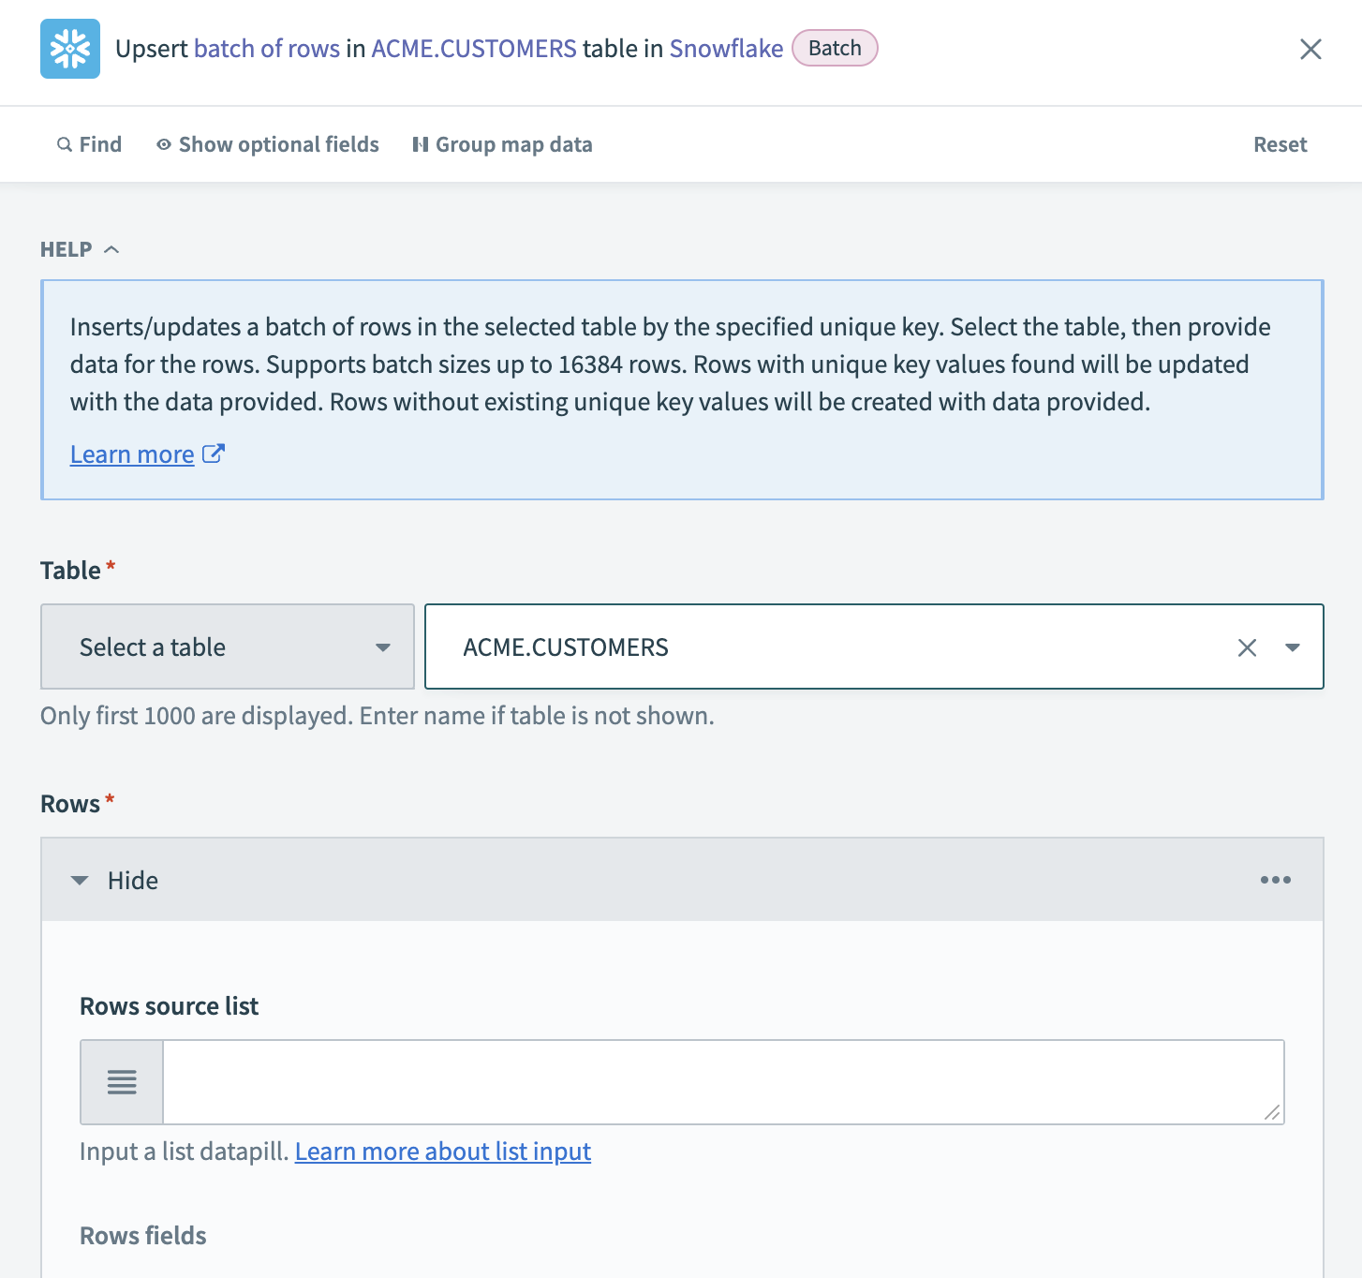Click the Find search icon
Image resolution: width=1362 pixels, height=1278 pixels.
(65, 144)
